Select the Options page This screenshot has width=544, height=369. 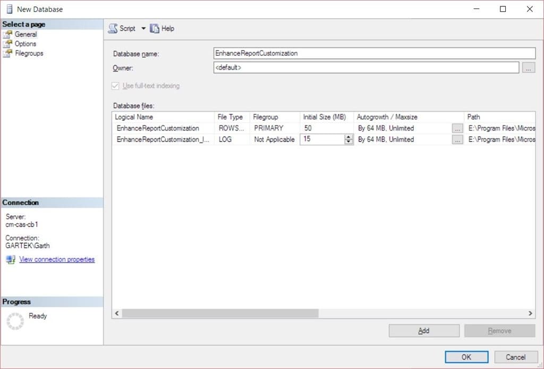click(25, 44)
